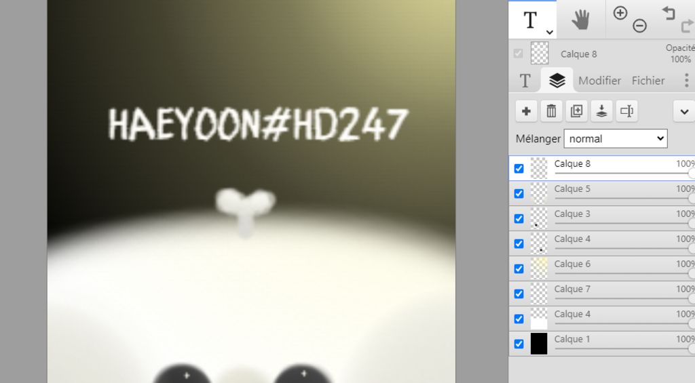Open the Modifier menu
This screenshot has height=383, width=695.
[x=599, y=81]
